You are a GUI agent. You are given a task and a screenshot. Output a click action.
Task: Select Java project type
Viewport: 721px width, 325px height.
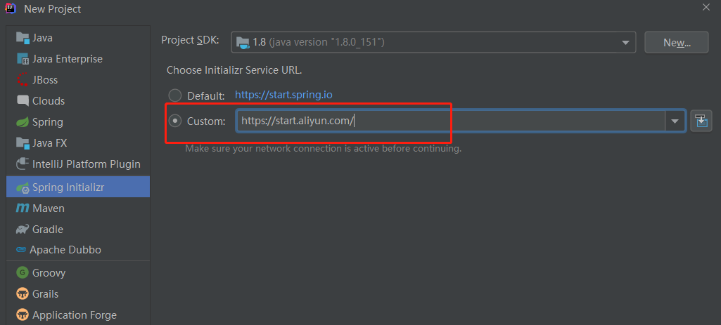(x=78, y=38)
